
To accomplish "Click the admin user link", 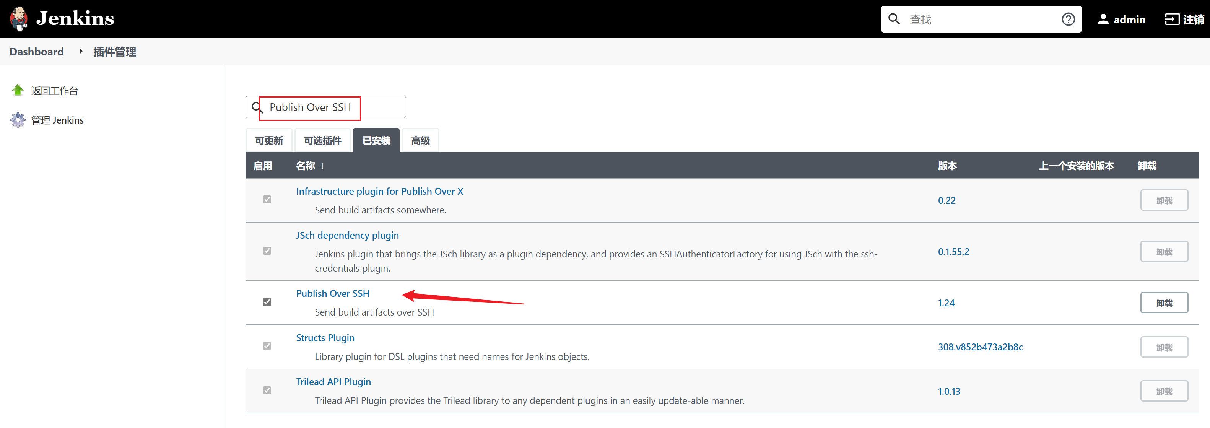I will coord(1130,20).
